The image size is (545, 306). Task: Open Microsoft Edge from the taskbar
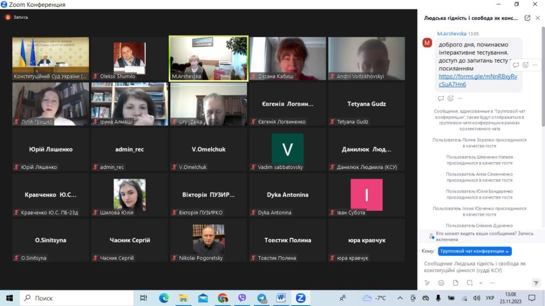click(x=163, y=298)
